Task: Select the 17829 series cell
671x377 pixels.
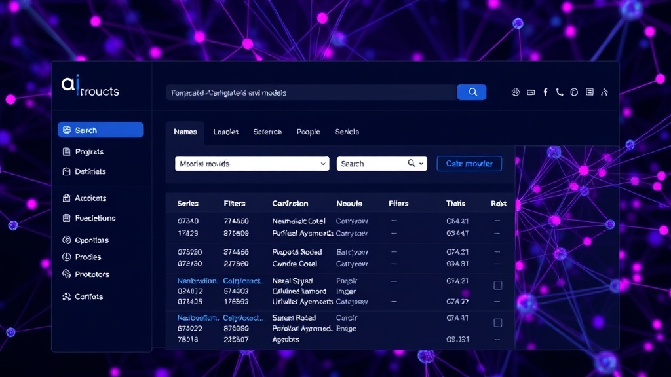Action: [x=188, y=234]
